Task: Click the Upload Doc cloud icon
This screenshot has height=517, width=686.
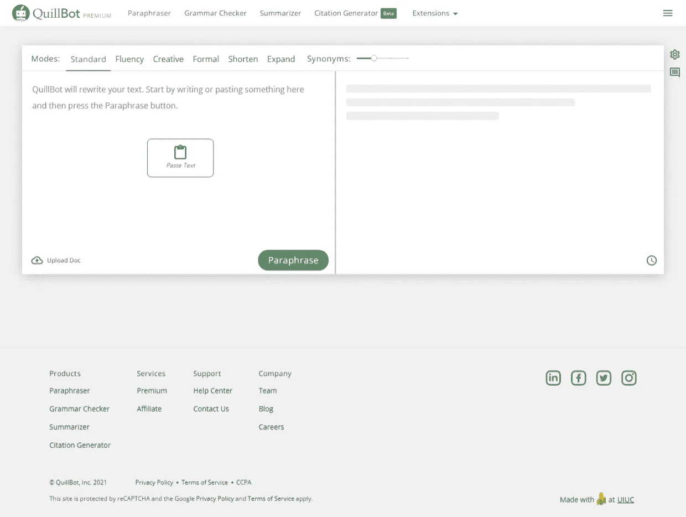Action: coord(37,260)
